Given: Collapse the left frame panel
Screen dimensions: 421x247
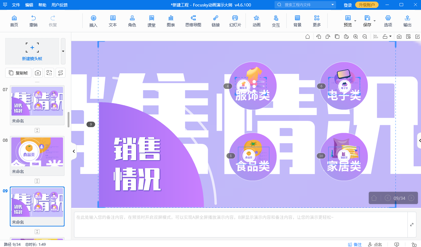Looking at the screenshot, I should coord(74,151).
